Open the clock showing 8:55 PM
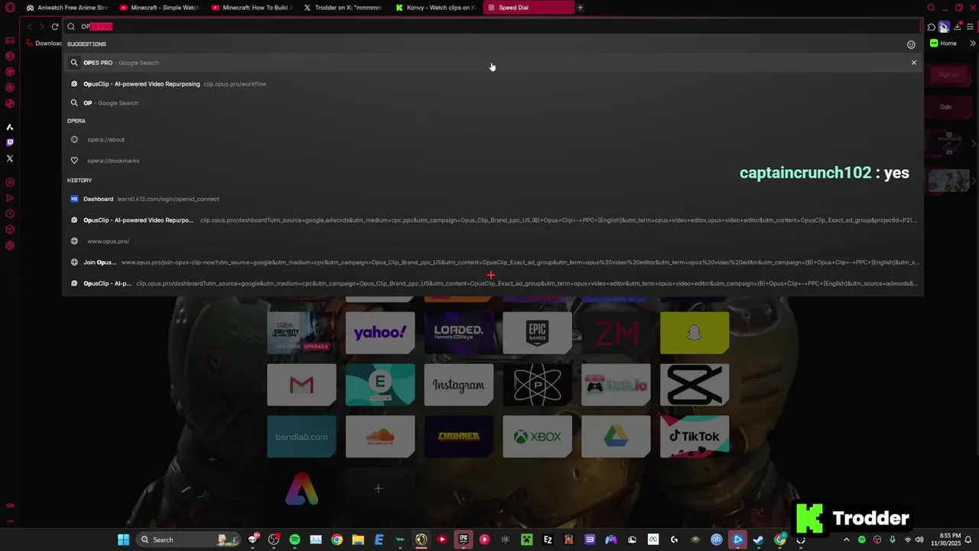 tap(945, 540)
